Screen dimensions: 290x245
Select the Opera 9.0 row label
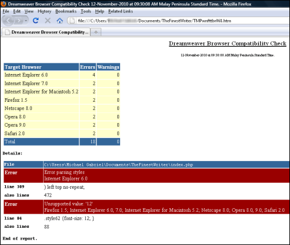pyautogui.click(x=15, y=125)
